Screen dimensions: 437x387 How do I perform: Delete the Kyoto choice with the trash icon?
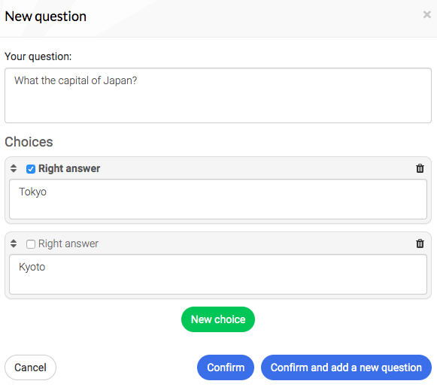[420, 243]
